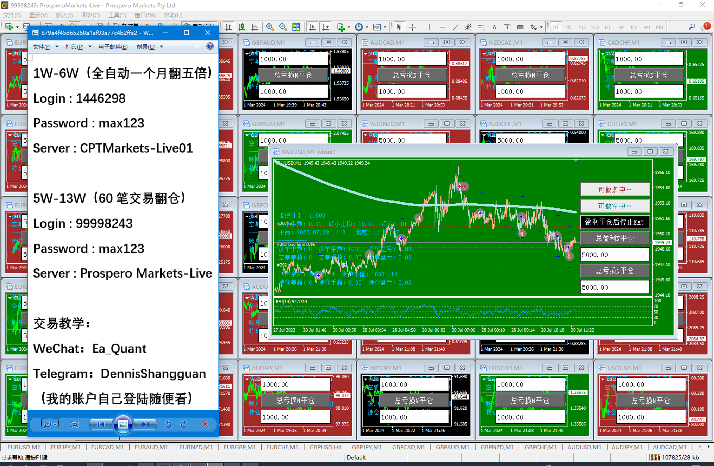Delete image with red X icon
The width and height of the screenshot is (714, 466).
click(x=205, y=424)
